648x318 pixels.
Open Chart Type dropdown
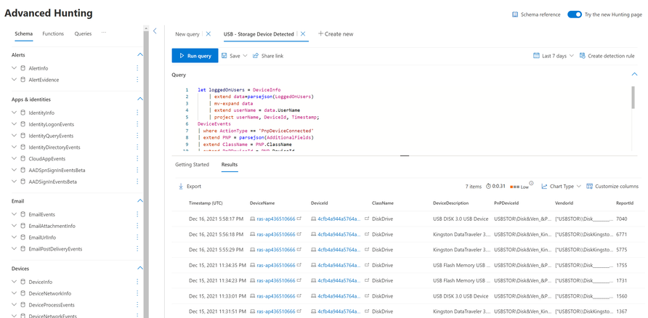[x=562, y=187]
